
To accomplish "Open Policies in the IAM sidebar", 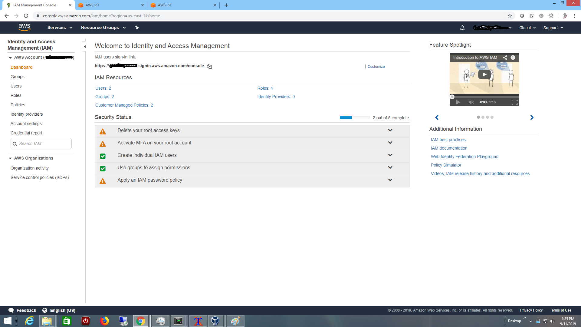I will tap(18, 105).
